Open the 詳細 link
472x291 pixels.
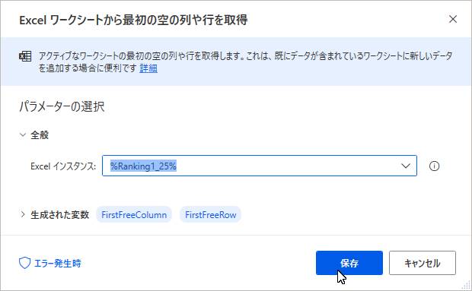pyautogui.click(x=148, y=68)
